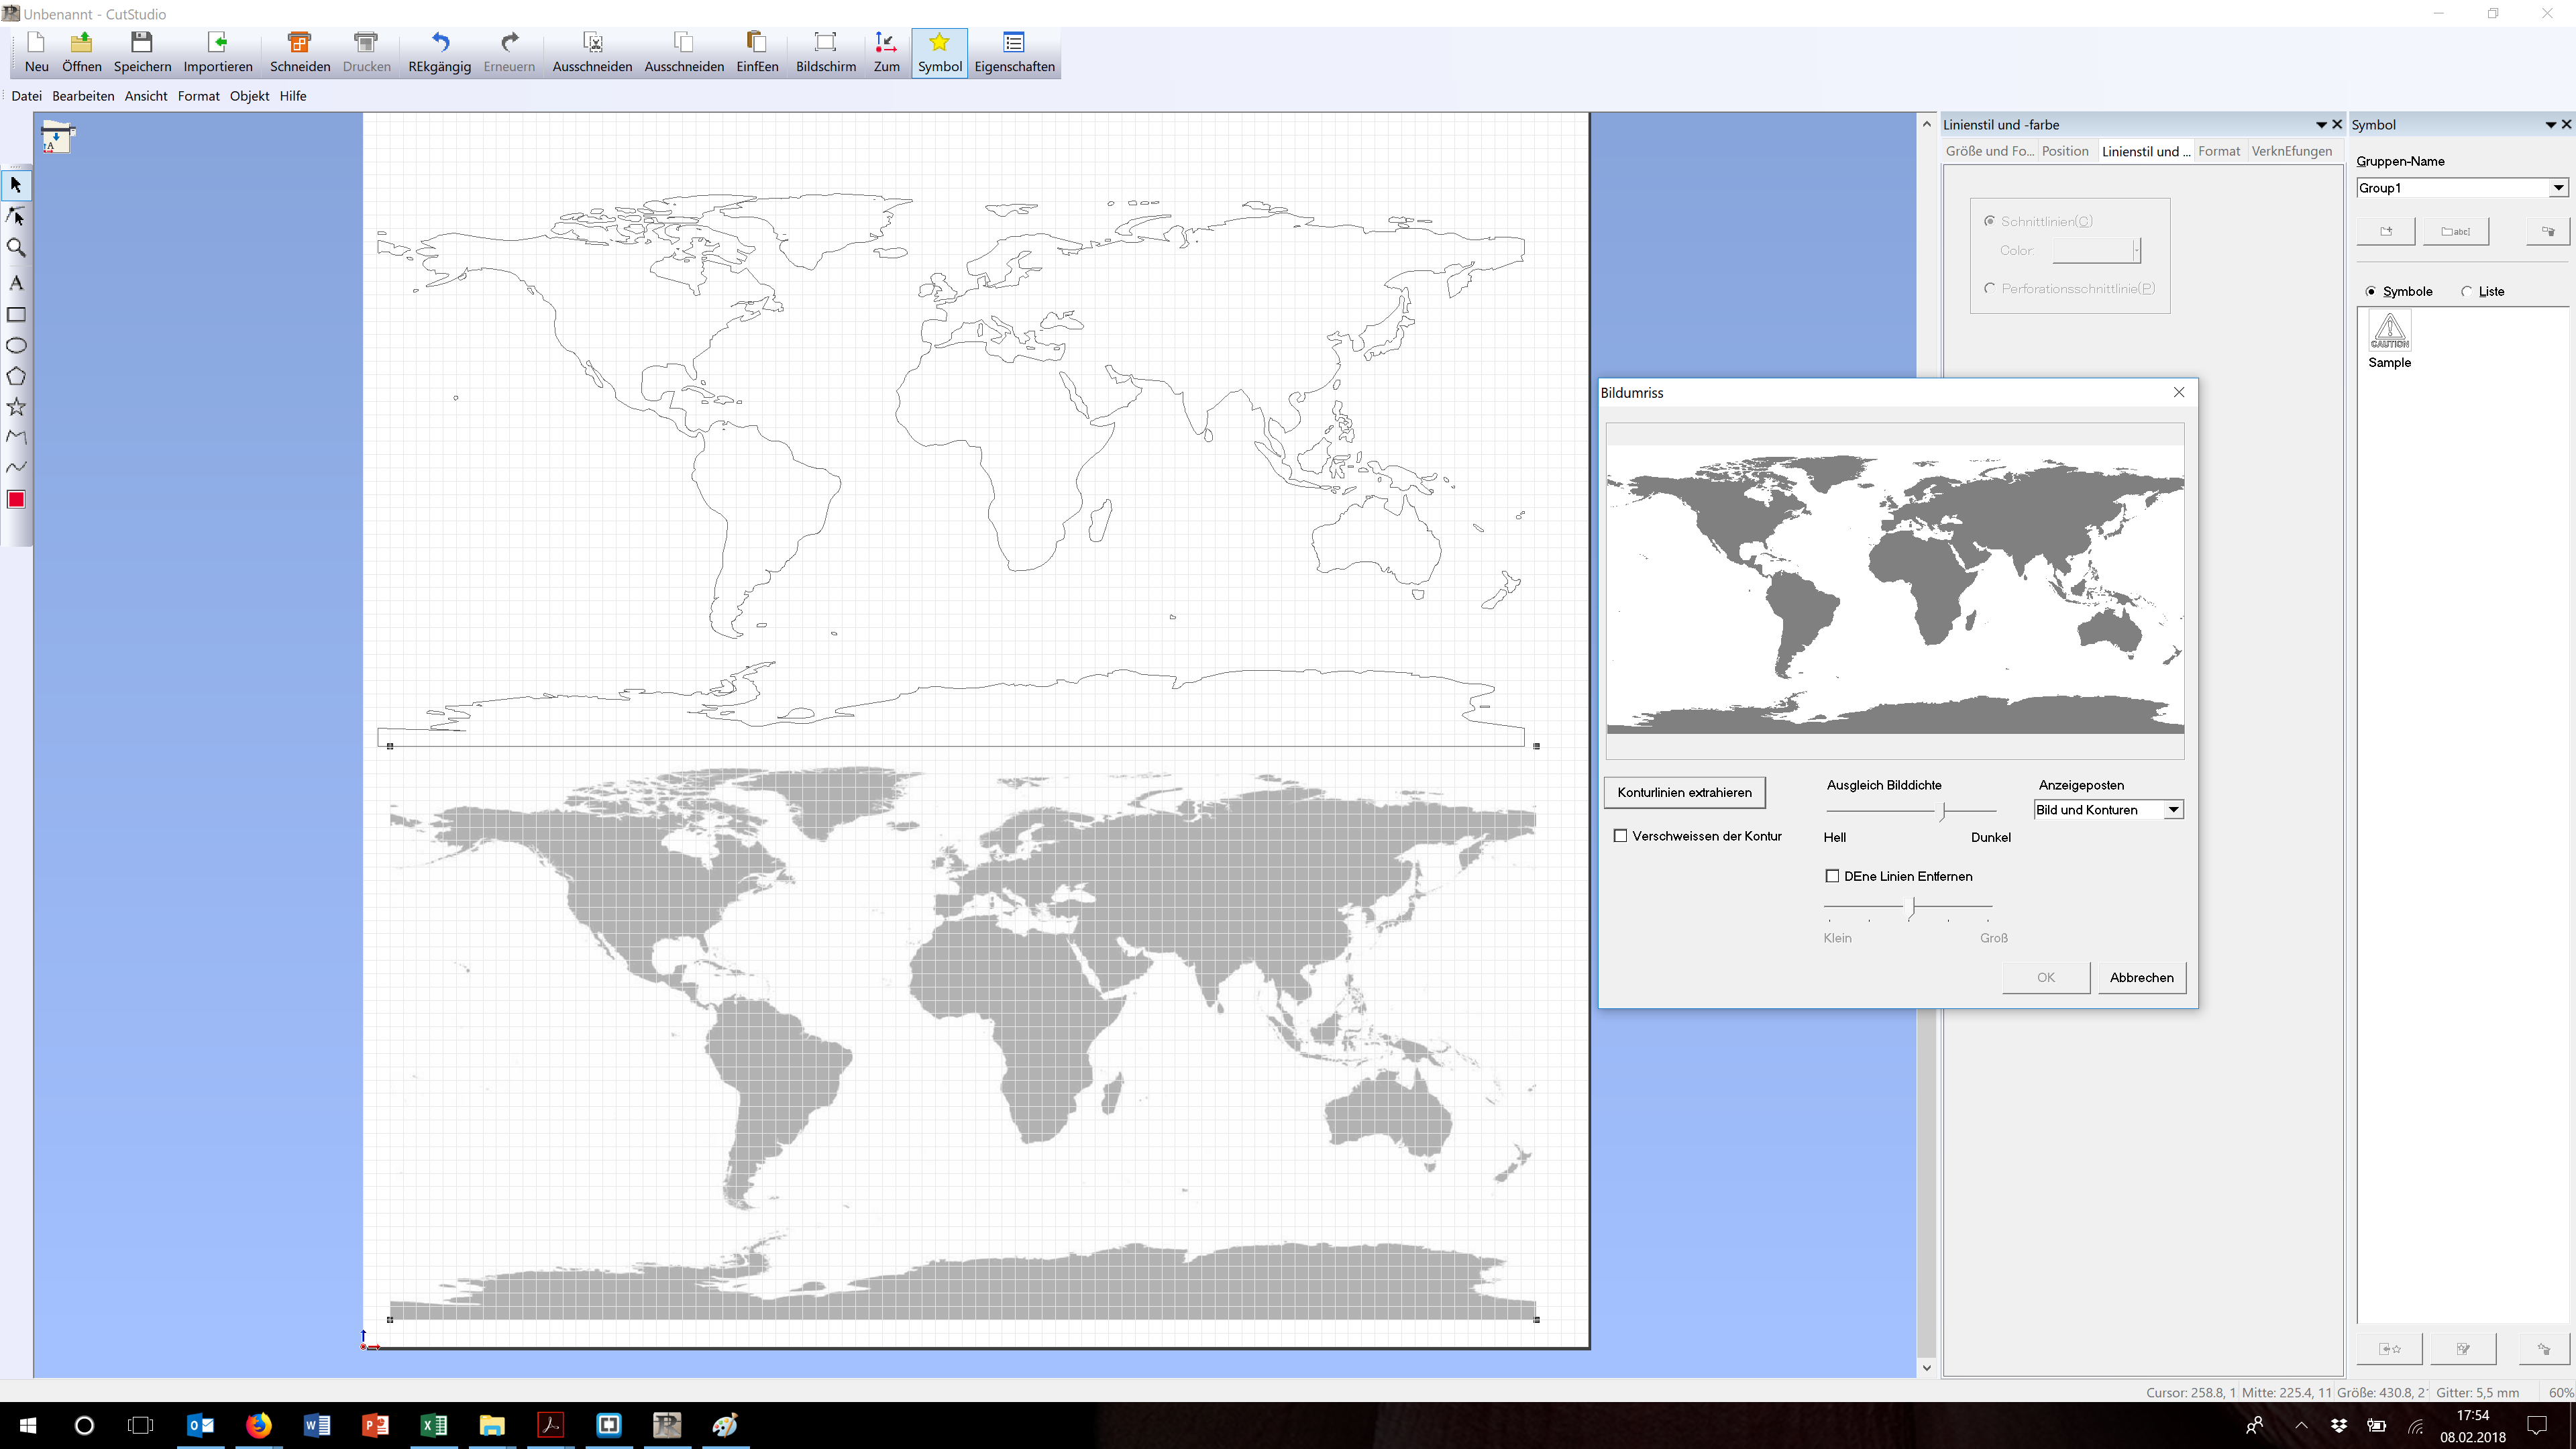Expand the Gruppen-Name Group1 dropdown
Viewport: 2576px width, 1449px height.
coord(2557,188)
